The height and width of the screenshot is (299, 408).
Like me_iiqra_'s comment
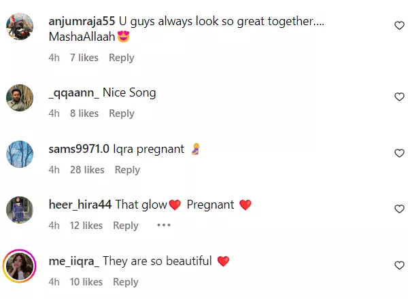point(399,266)
